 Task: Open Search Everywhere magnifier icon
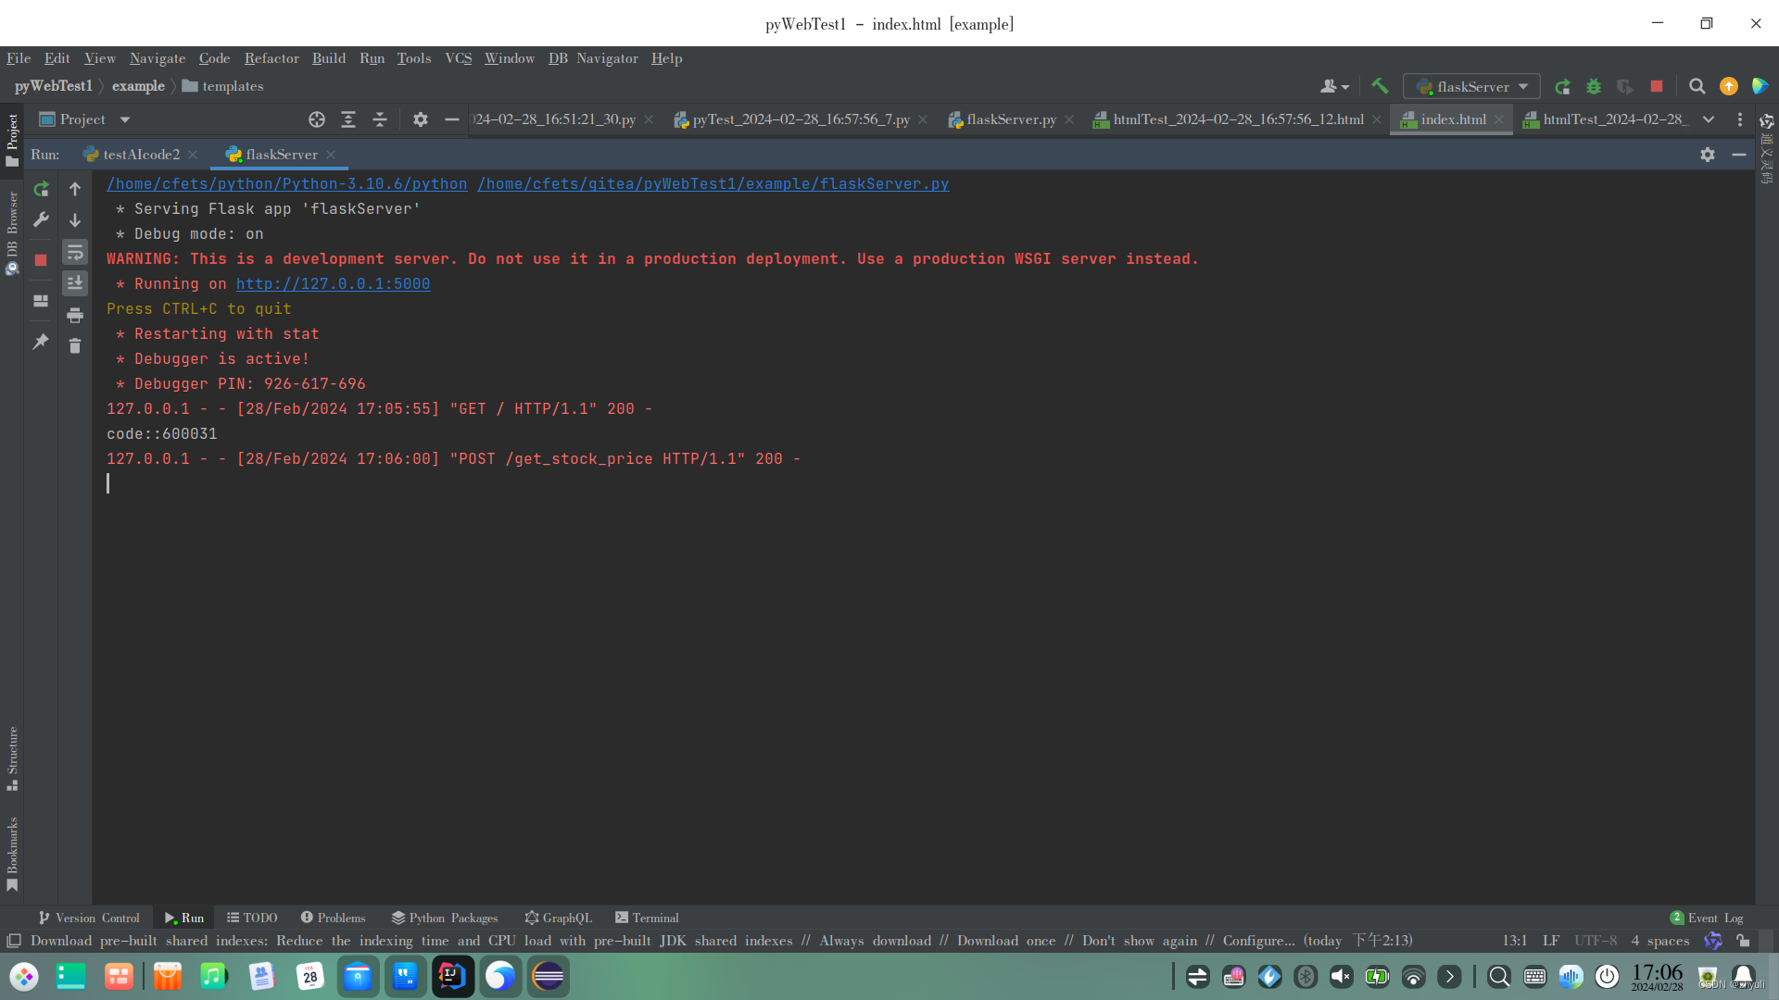pyautogui.click(x=1697, y=86)
